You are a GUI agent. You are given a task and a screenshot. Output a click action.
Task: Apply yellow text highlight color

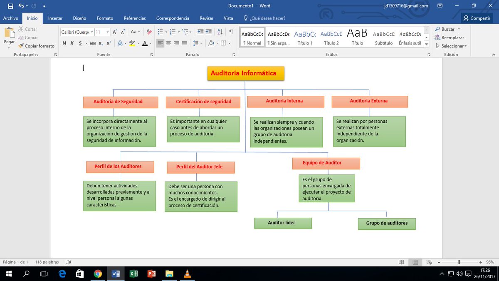[x=132, y=43]
